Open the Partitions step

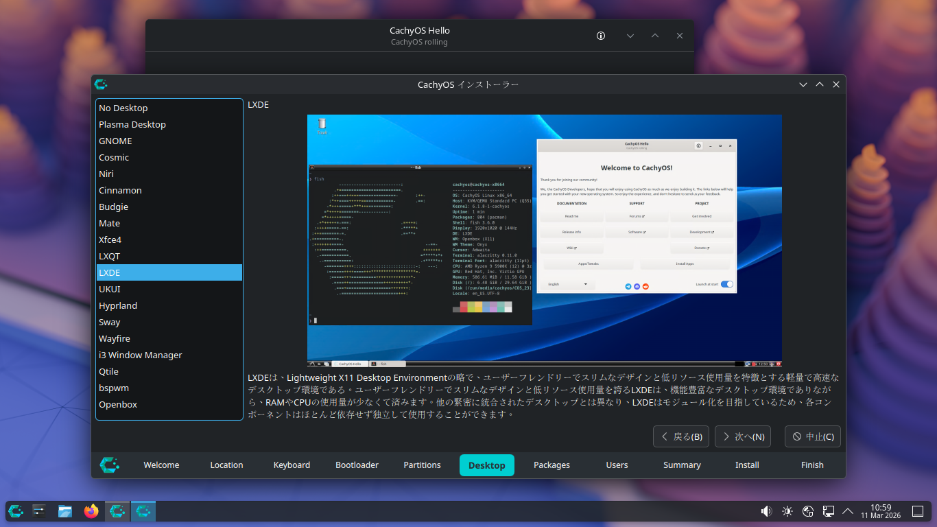tap(422, 465)
